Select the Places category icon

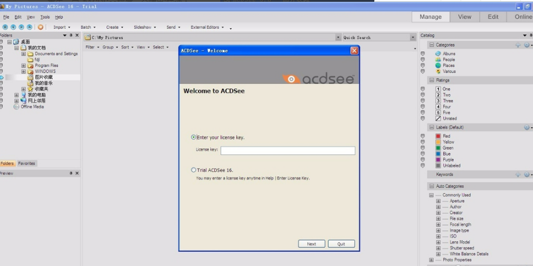coord(438,65)
